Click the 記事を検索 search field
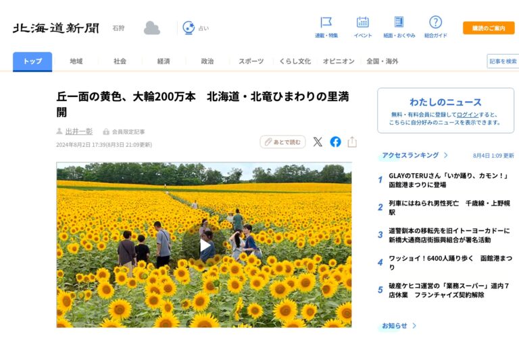Viewport: 519px width, 339px height. tap(502, 61)
